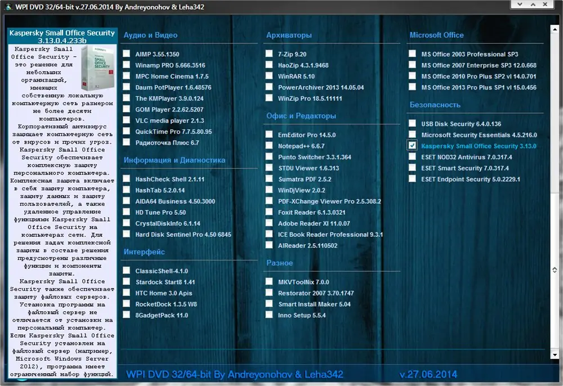Click the scrollbar up arrow
The height and width of the screenshot is (386, 563).
(555, 29)
